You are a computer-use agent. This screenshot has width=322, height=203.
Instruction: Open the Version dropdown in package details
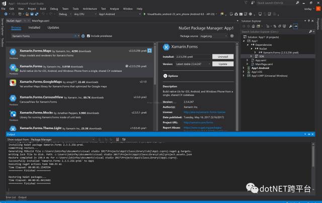click(x=193, y=64)
